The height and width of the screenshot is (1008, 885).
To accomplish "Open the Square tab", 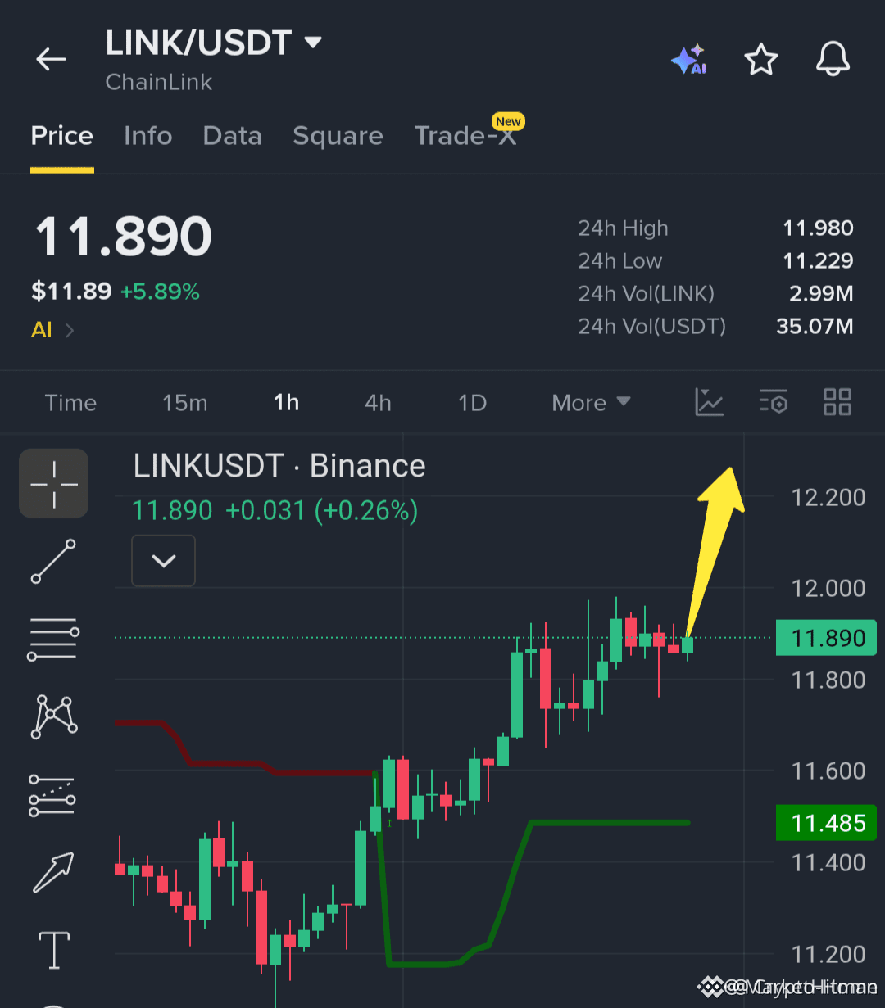I will click(x=338, y=136).
